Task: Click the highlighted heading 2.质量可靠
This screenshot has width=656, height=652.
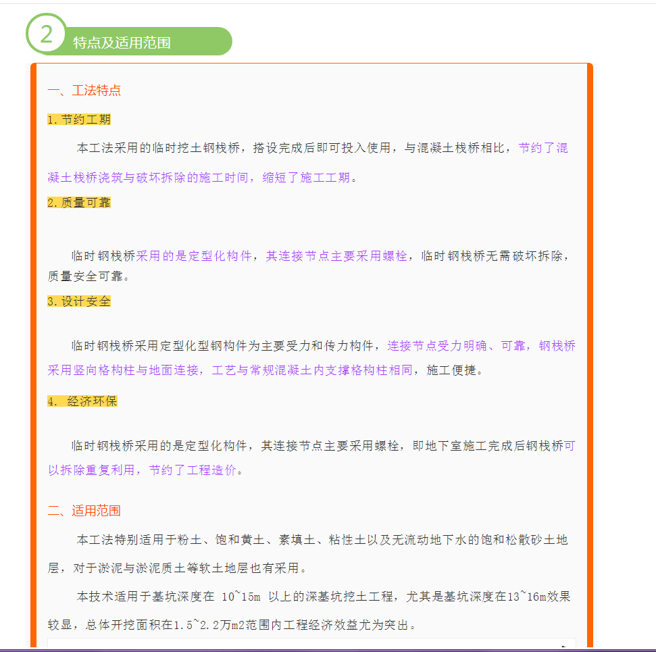Action: tap(78, 203)
